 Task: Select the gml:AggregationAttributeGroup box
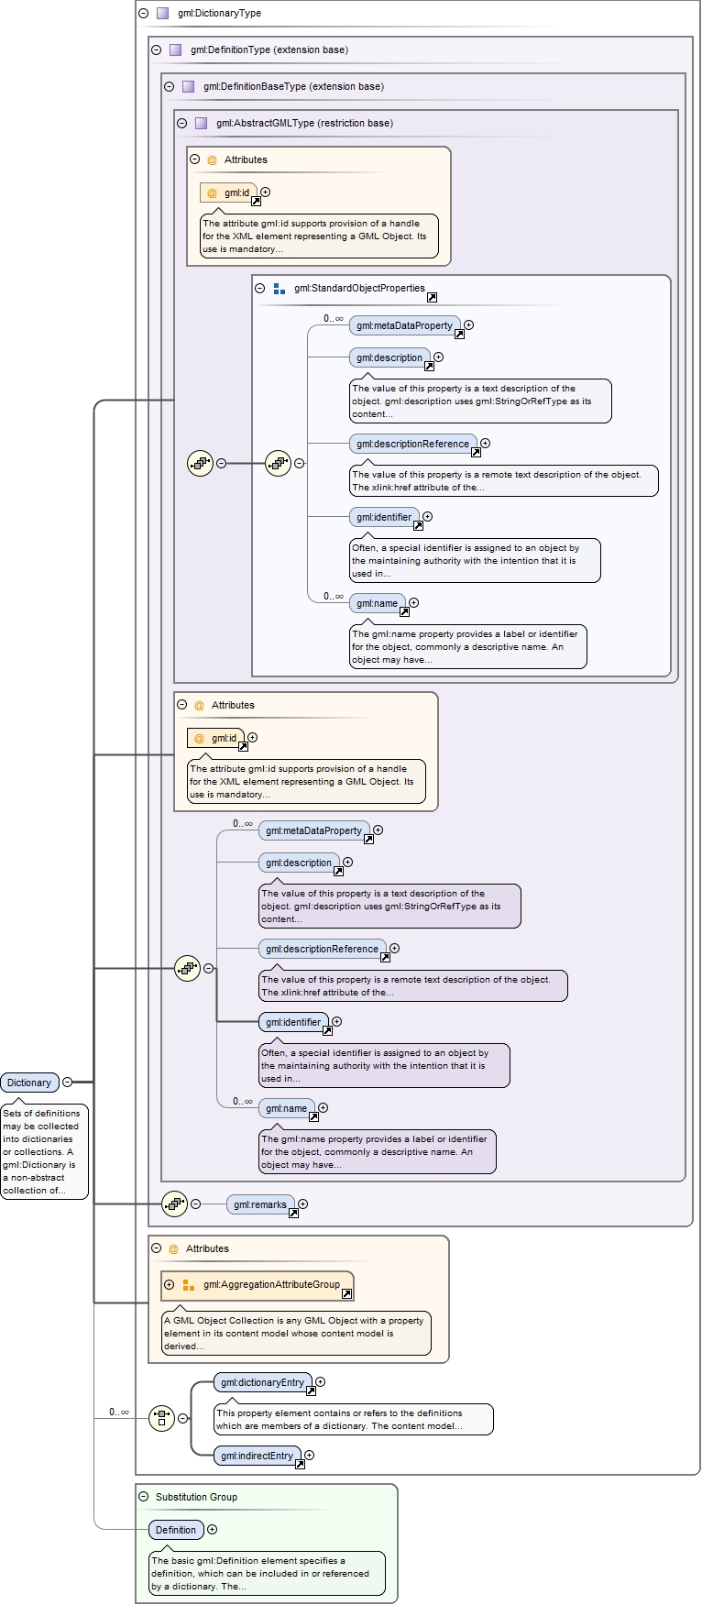click(x=258, y=1285)
